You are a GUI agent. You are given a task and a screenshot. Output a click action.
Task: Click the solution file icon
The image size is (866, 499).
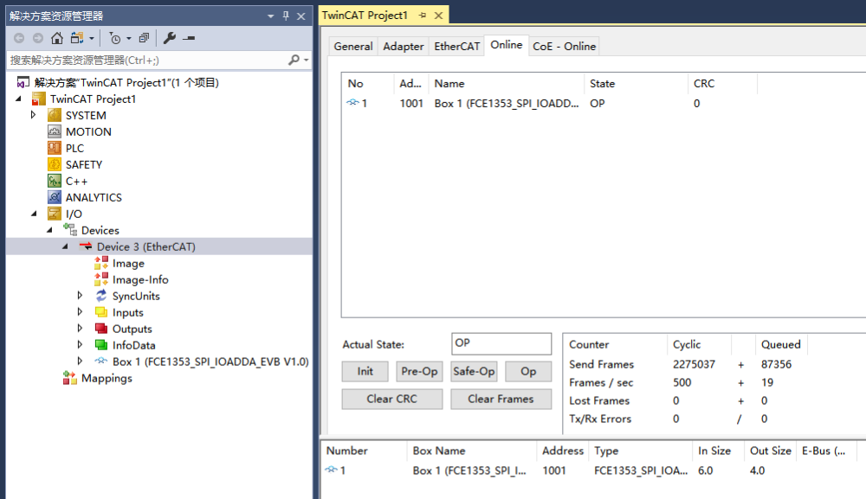pyautogui.click(x=23, y=83)
